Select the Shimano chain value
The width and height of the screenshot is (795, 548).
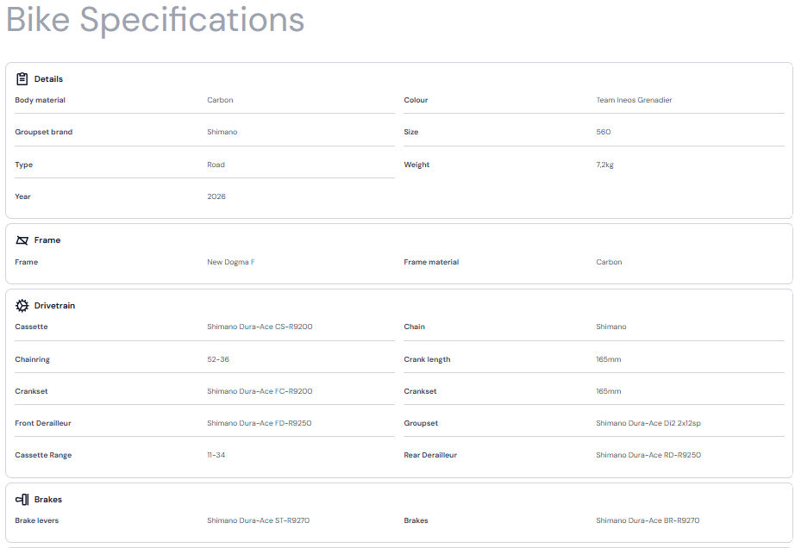coord(611,327)
